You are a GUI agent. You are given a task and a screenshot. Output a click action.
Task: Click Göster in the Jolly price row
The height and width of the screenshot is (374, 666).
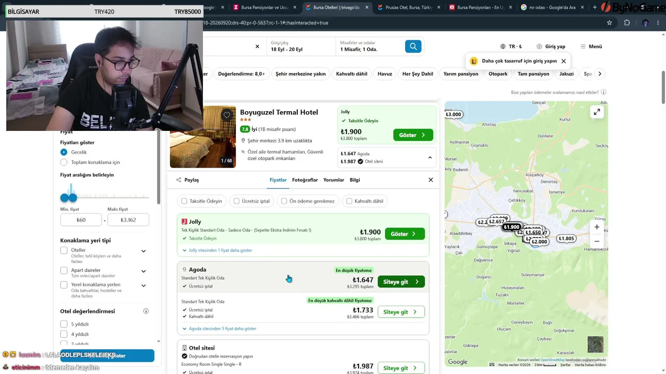405,234
